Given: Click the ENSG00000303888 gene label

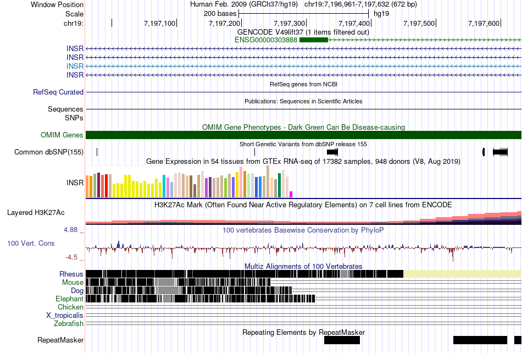Looking at the screenshot, I should tap(265, 40).
